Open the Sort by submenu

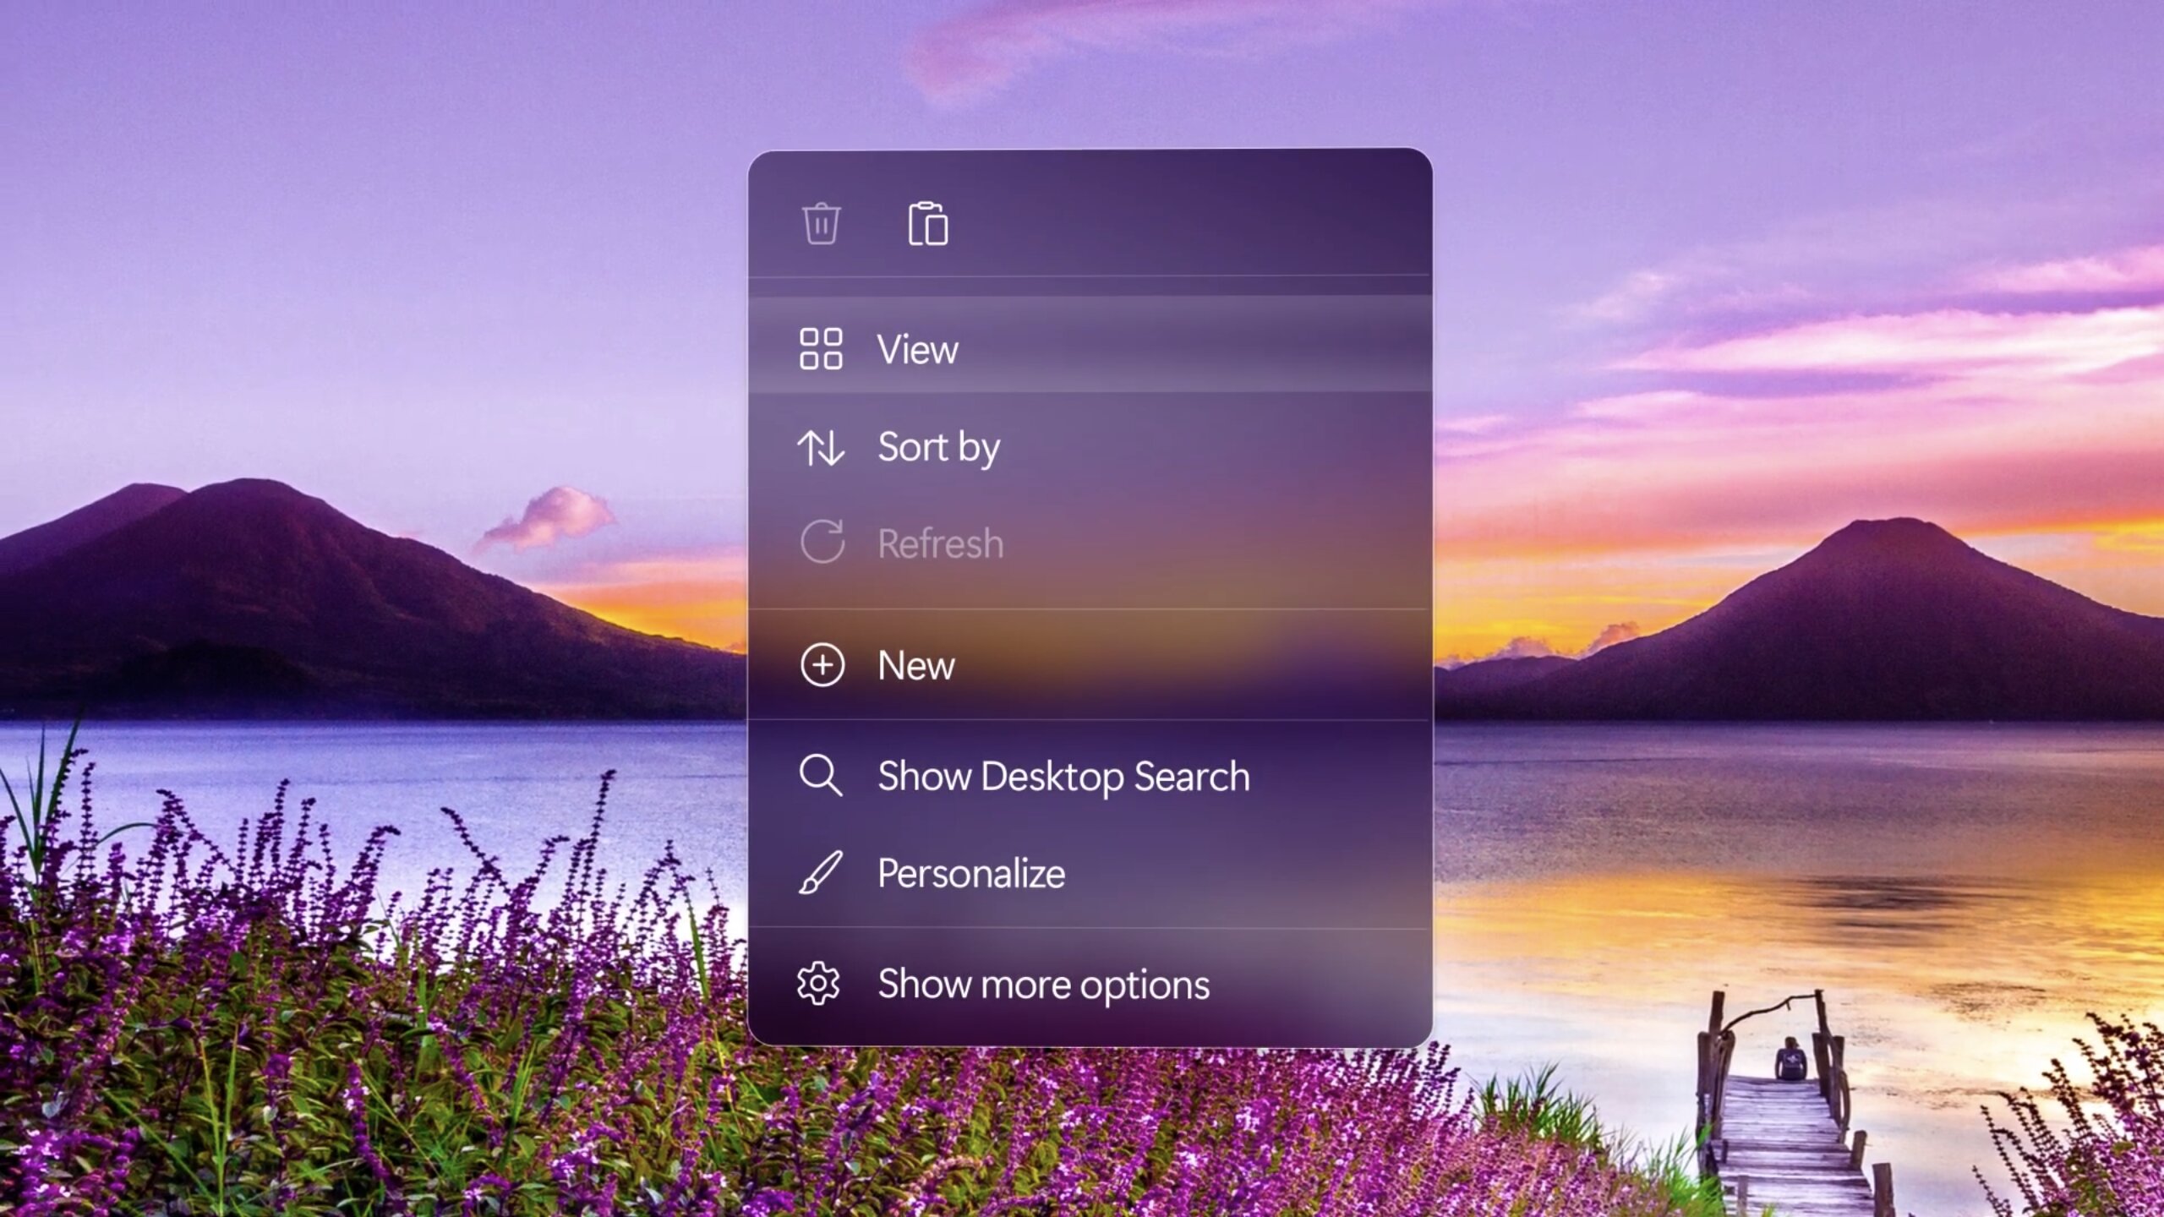point(1090,447)
